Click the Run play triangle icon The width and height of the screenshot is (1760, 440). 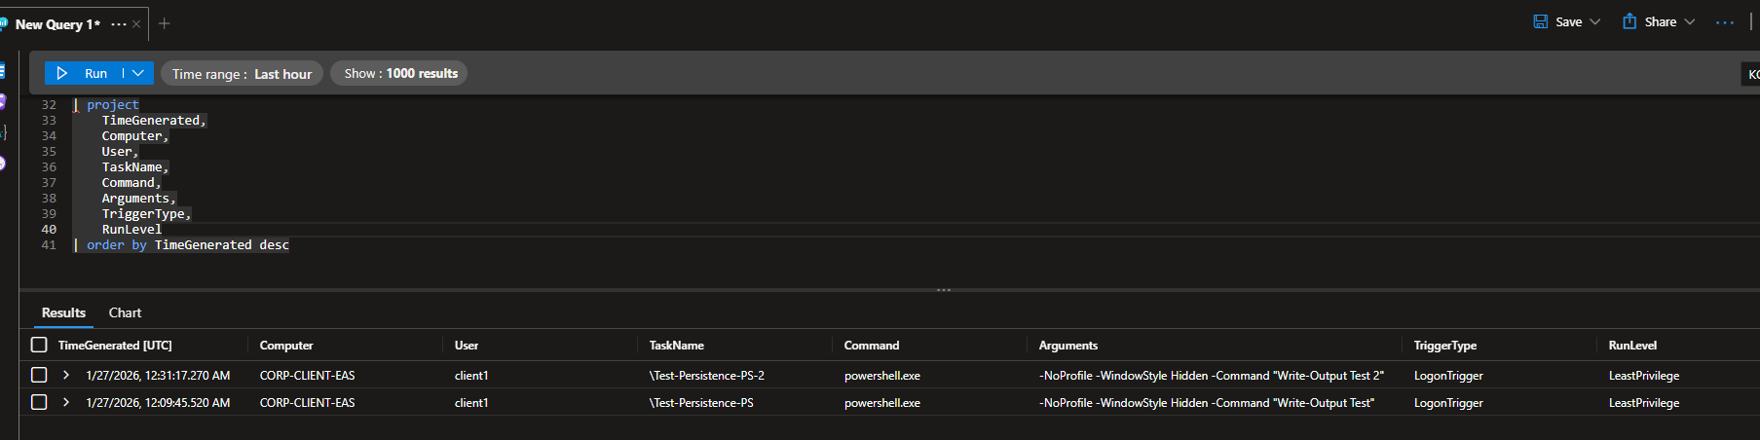click(62, 73)
